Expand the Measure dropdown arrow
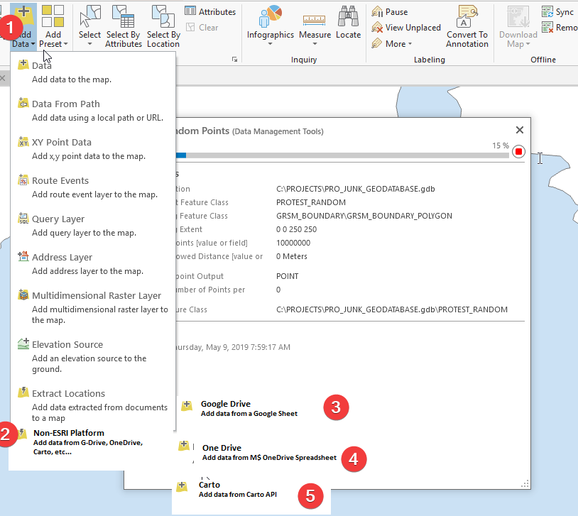The width and height of the screenshot is (578, 516). [315, 44]
